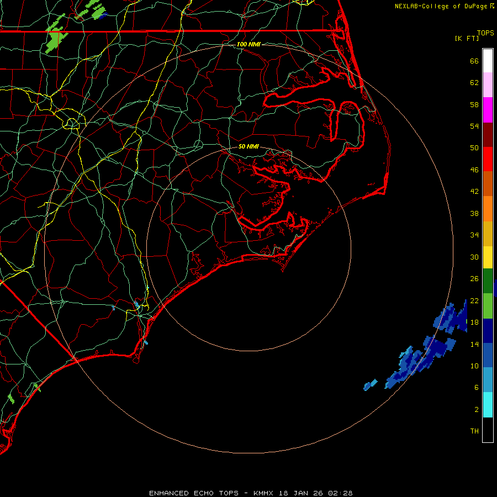Click the "NEXLAB-College of DuPage" credit text
Viewport: 497px width, 497px height.
441,6
